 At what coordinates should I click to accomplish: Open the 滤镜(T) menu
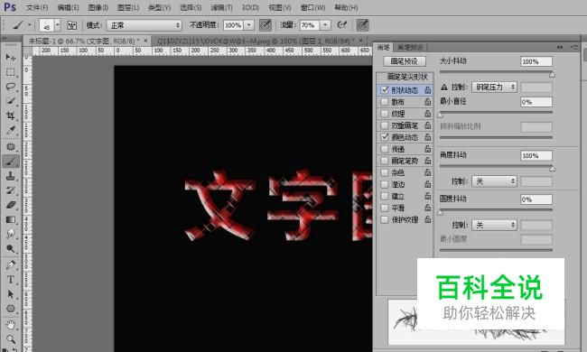(221, 7)
